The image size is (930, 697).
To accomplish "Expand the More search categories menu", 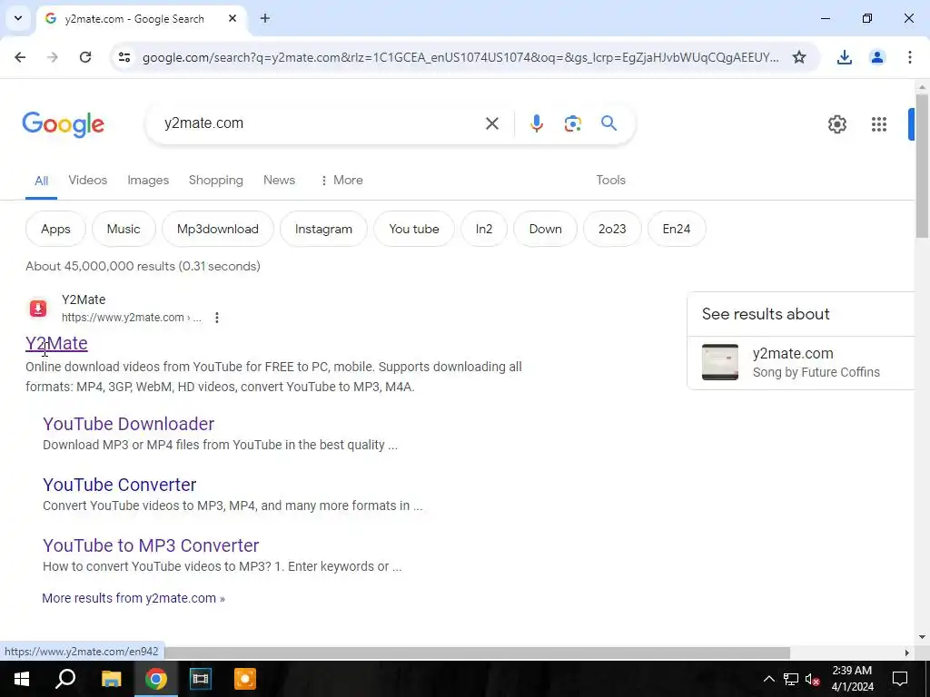I will click(341, 181).
